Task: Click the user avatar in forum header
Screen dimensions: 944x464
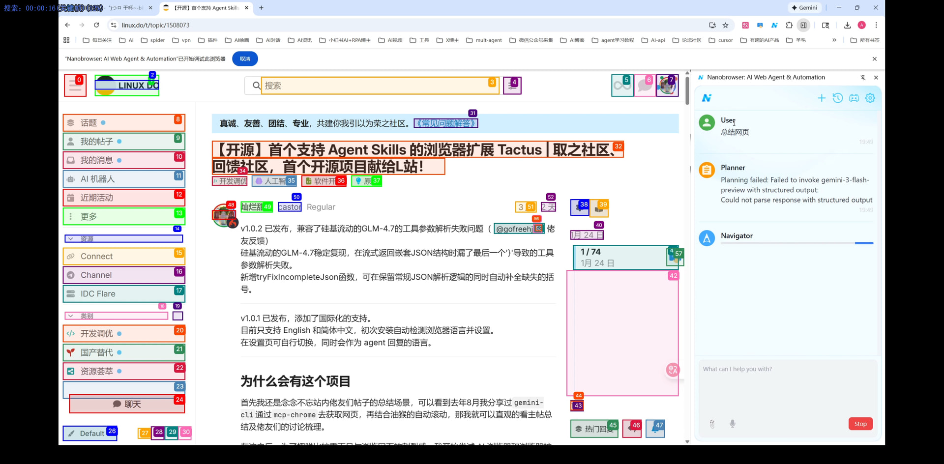Action: click(x=667, y=86)
